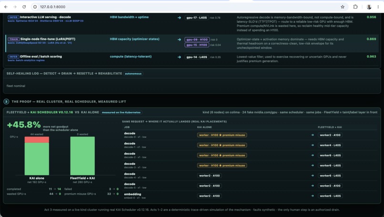Screen dimensions: 384x217
Task: Click the completed 11 → 14 stat
Action: click(x=34, y=189)
